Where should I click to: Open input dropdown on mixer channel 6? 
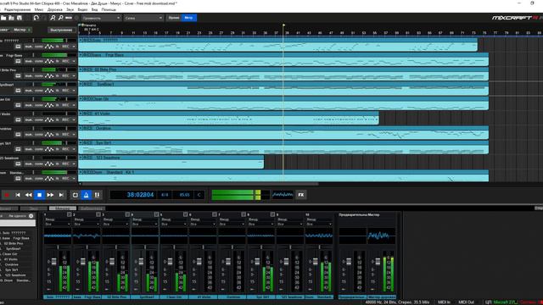pyautogui.click(x=203, y=224)
